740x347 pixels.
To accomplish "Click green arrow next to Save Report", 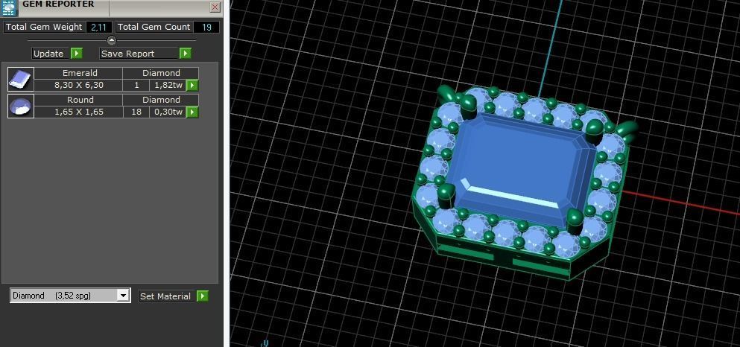I will pyautogui.click(x=186, y=54).
